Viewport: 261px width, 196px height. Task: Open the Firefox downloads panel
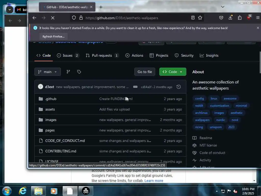coord(230,17)
